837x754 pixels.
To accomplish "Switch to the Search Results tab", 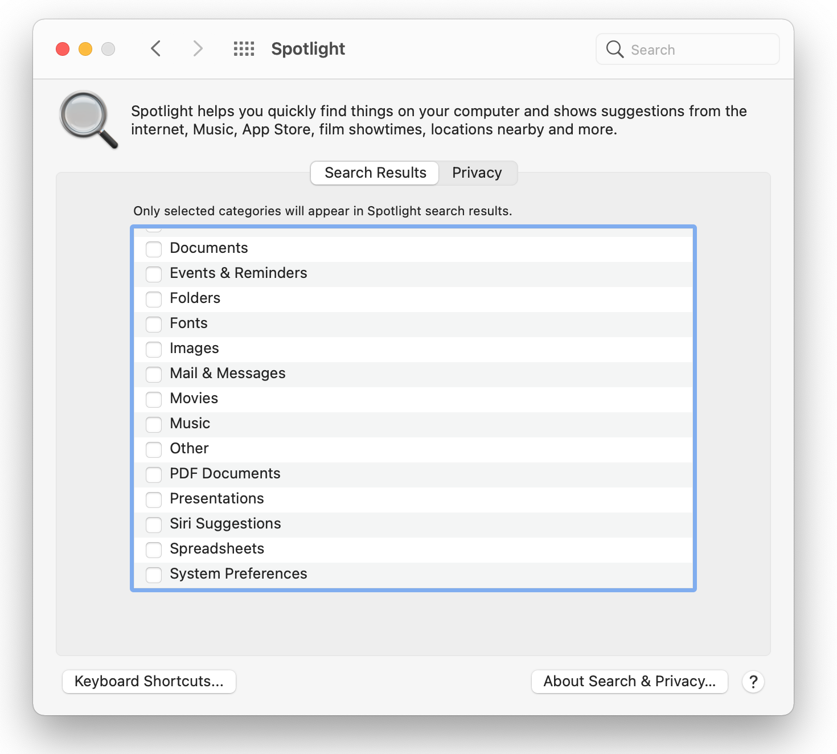I will click(x=375, y=173).
